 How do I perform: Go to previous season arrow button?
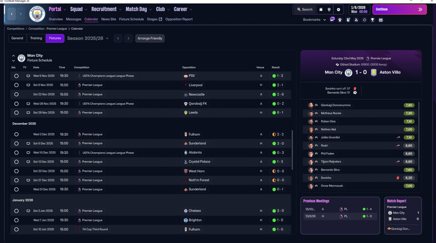coord(118,39)
